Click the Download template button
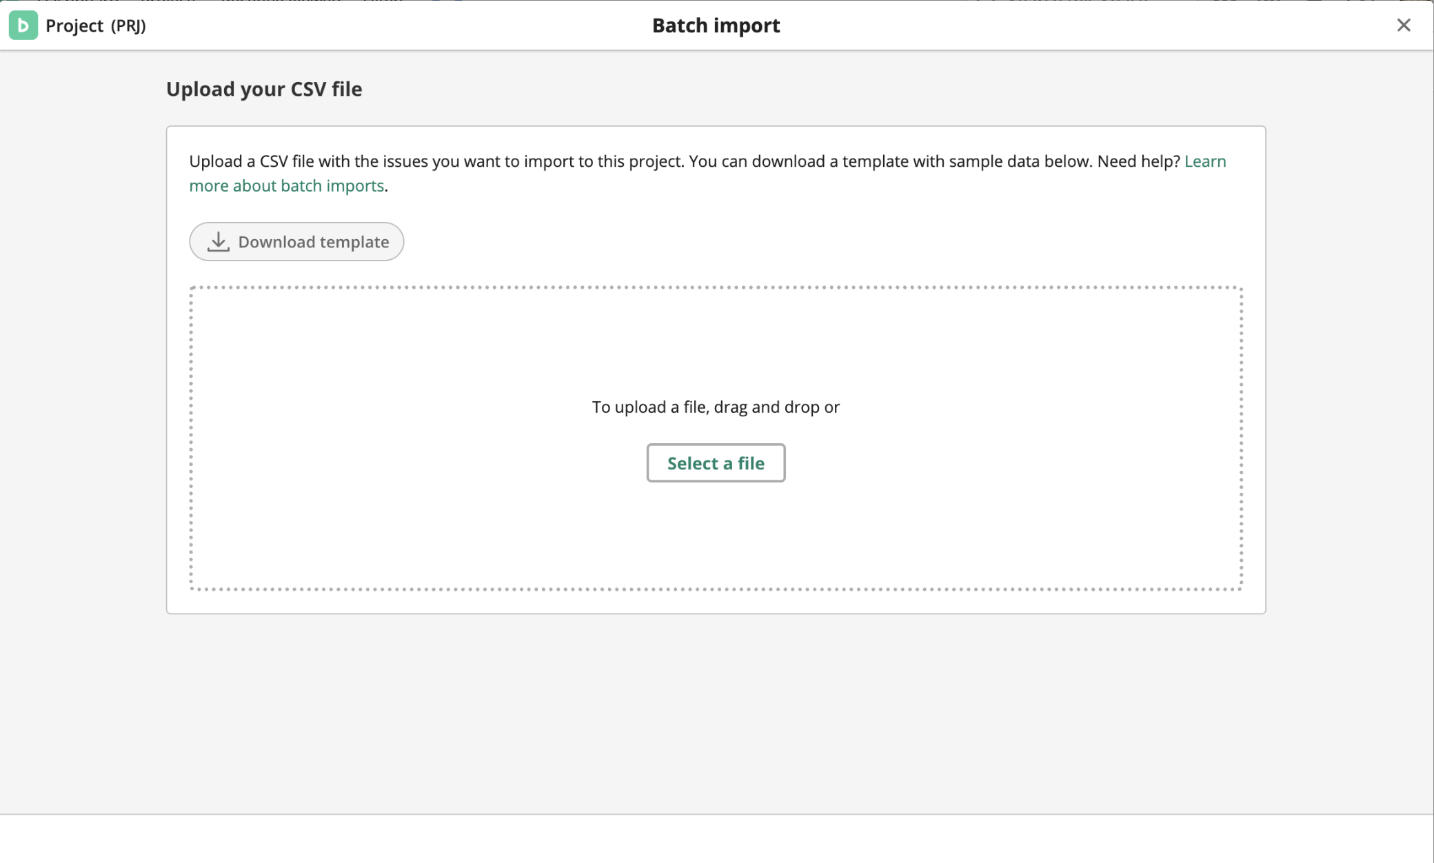1434x863 pixels. coord(296,241)
